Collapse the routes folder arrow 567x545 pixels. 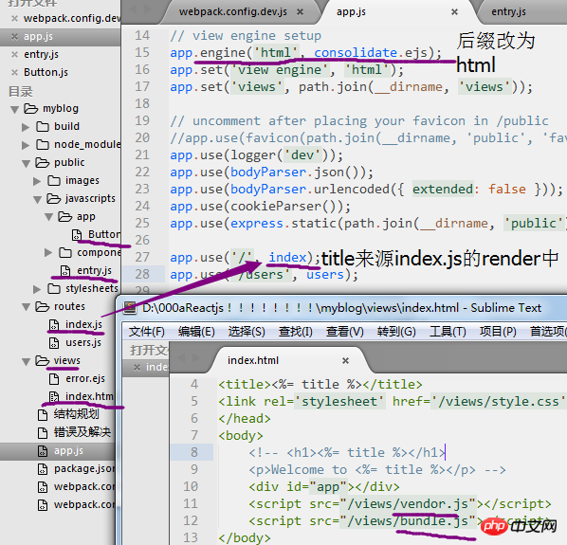point(26,307)
